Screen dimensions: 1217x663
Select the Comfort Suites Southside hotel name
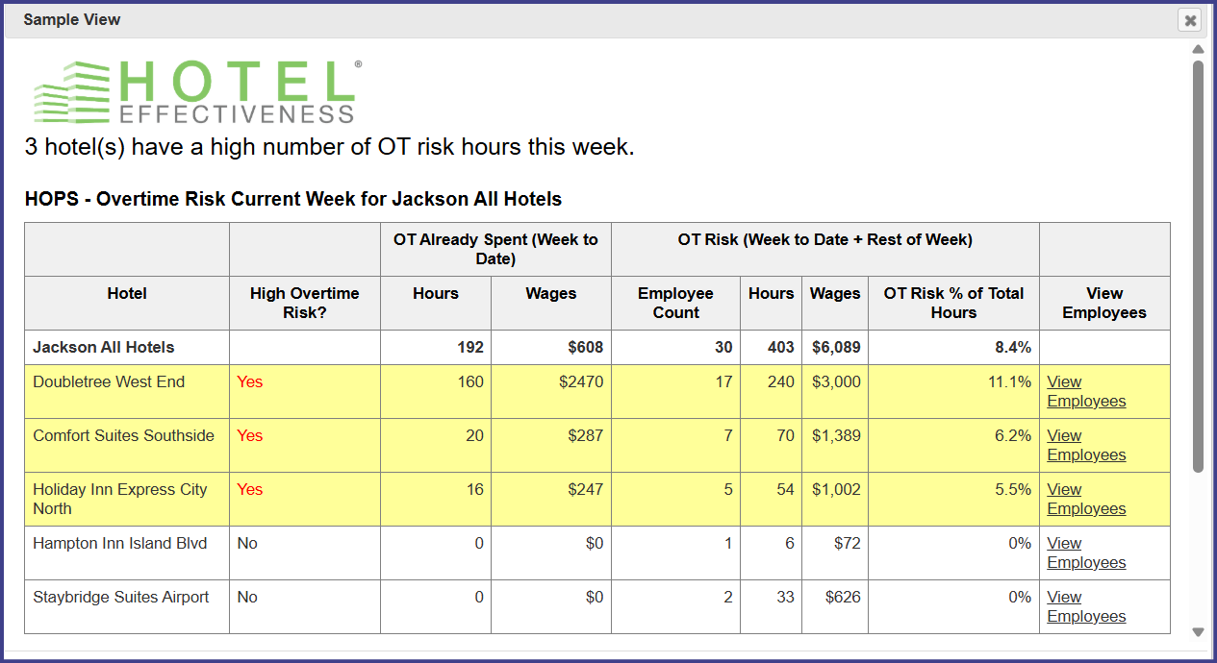point(123,435)
